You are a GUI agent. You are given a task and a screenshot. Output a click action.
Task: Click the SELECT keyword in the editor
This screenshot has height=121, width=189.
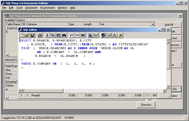25,41
